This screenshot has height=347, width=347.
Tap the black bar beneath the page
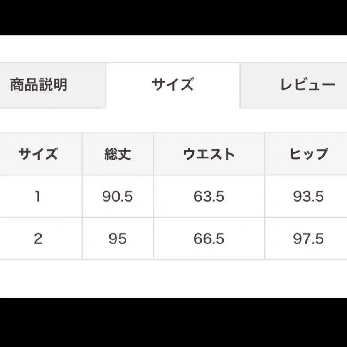[173, 322]
